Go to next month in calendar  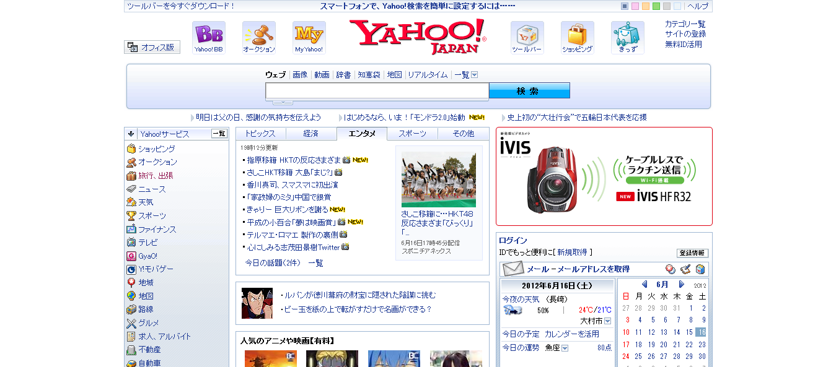[682, 285]
